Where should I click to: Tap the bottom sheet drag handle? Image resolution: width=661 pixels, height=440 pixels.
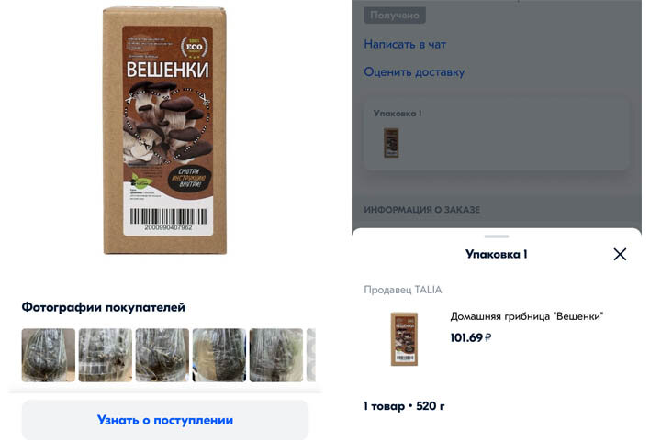pos(497,236)
